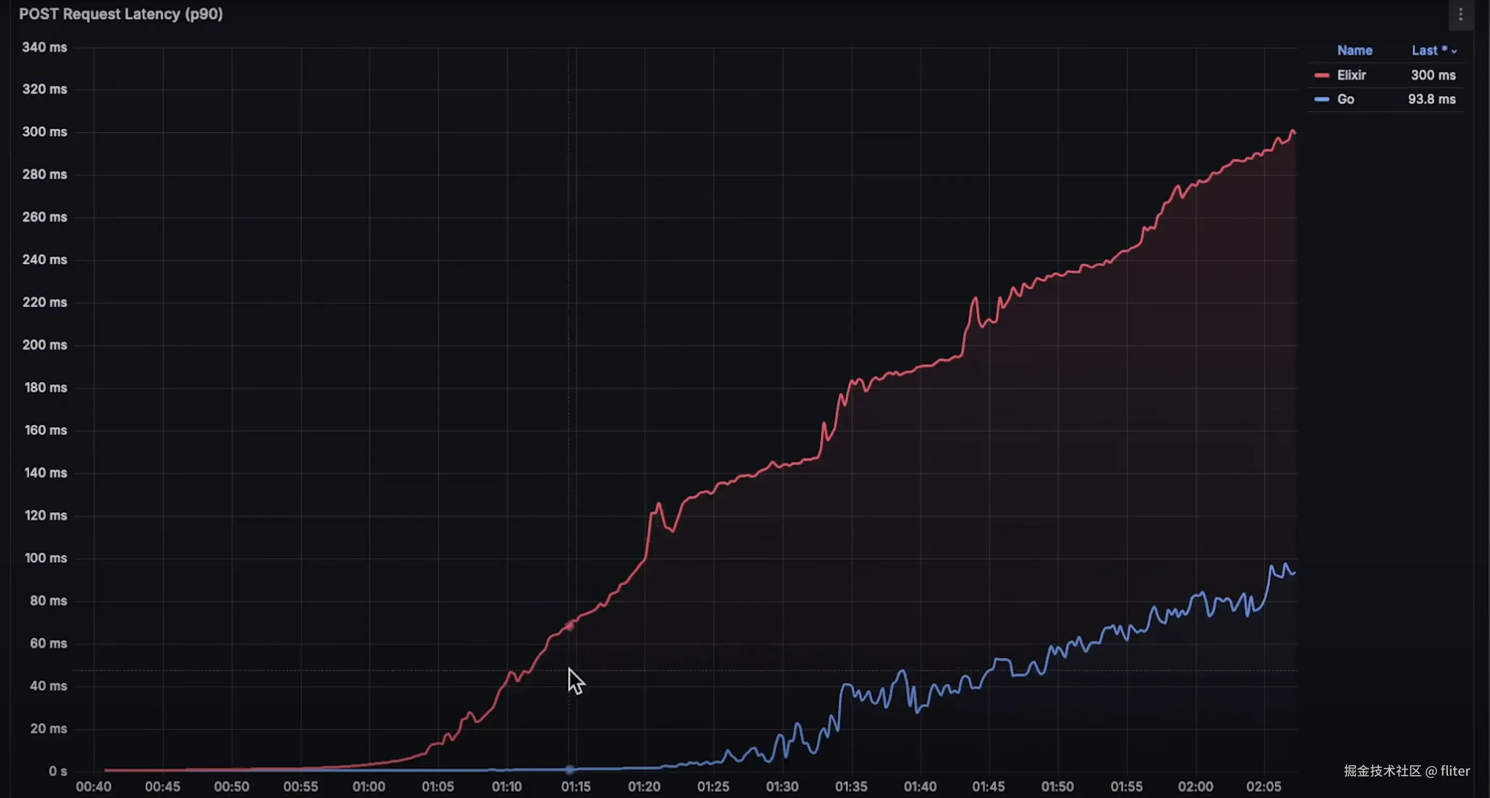
Task: Click the Elixir 300 ms legend value
Action: point(1433,75)
